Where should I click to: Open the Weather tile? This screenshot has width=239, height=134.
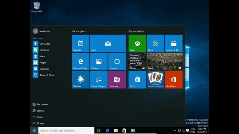(81, 80)
